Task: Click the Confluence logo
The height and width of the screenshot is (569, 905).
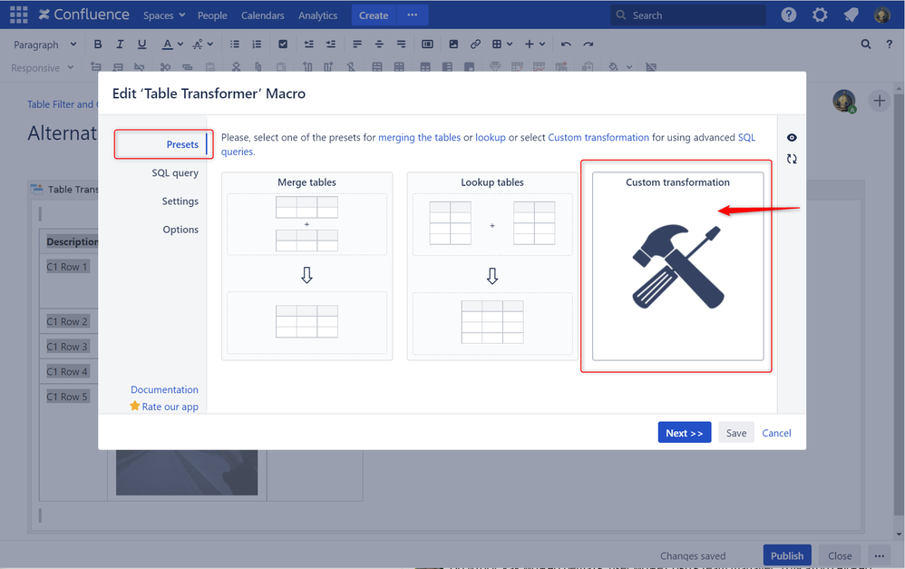Action: (84, 15)
